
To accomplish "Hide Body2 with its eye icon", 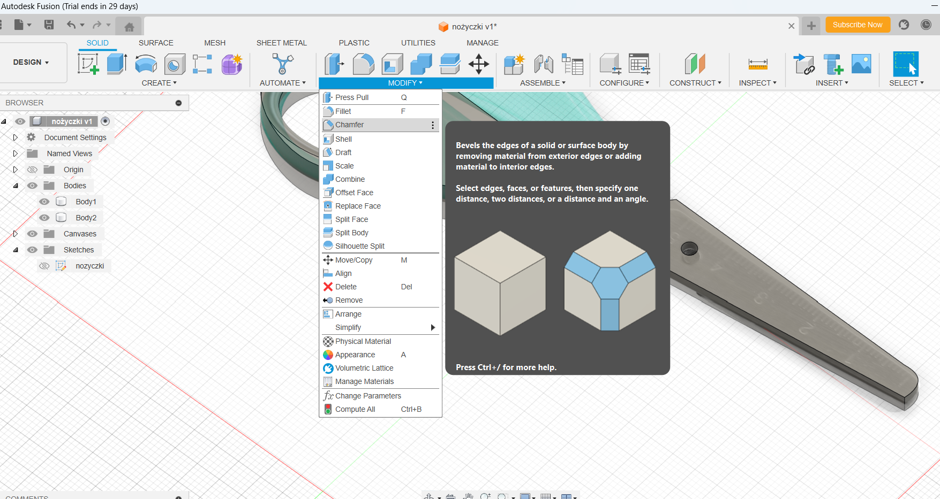I will 44,218.
